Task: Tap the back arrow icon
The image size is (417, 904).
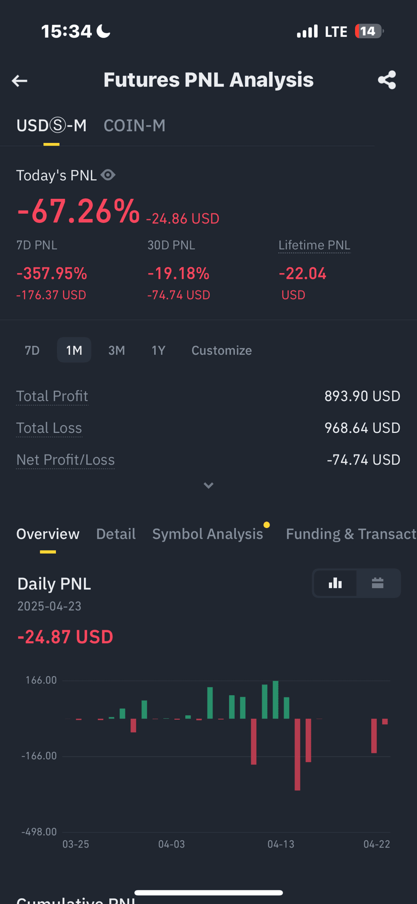Action: [x=20, y=81]
